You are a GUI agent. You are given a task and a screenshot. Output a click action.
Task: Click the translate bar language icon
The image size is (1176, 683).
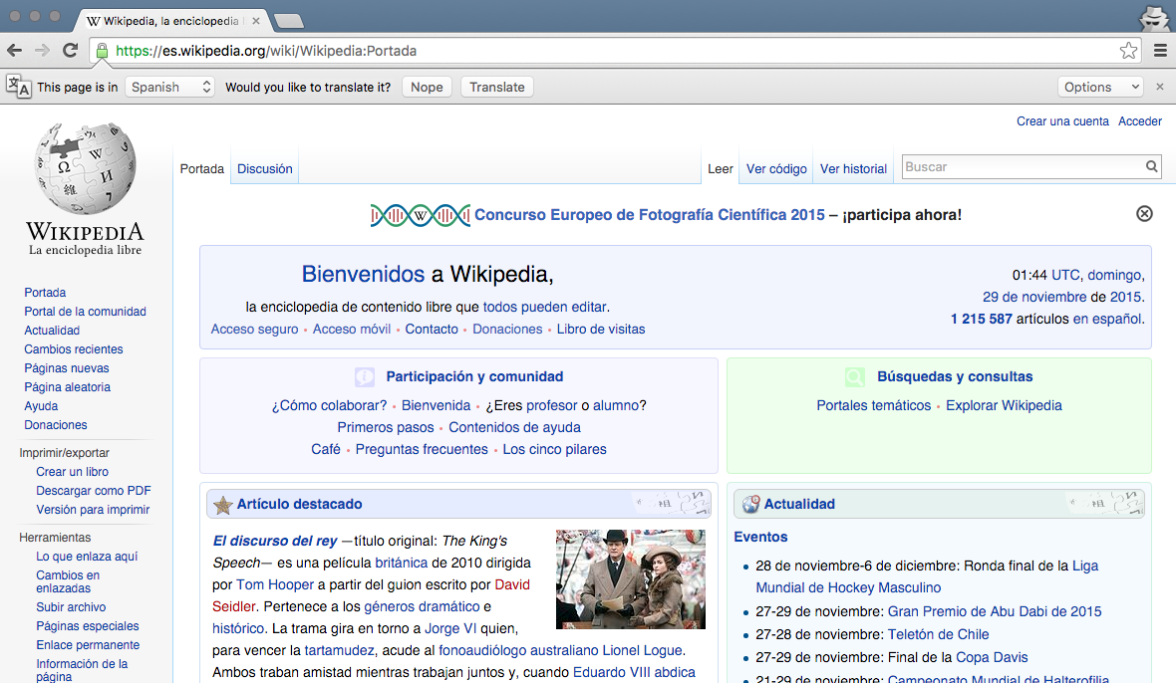tap(19, 87)
